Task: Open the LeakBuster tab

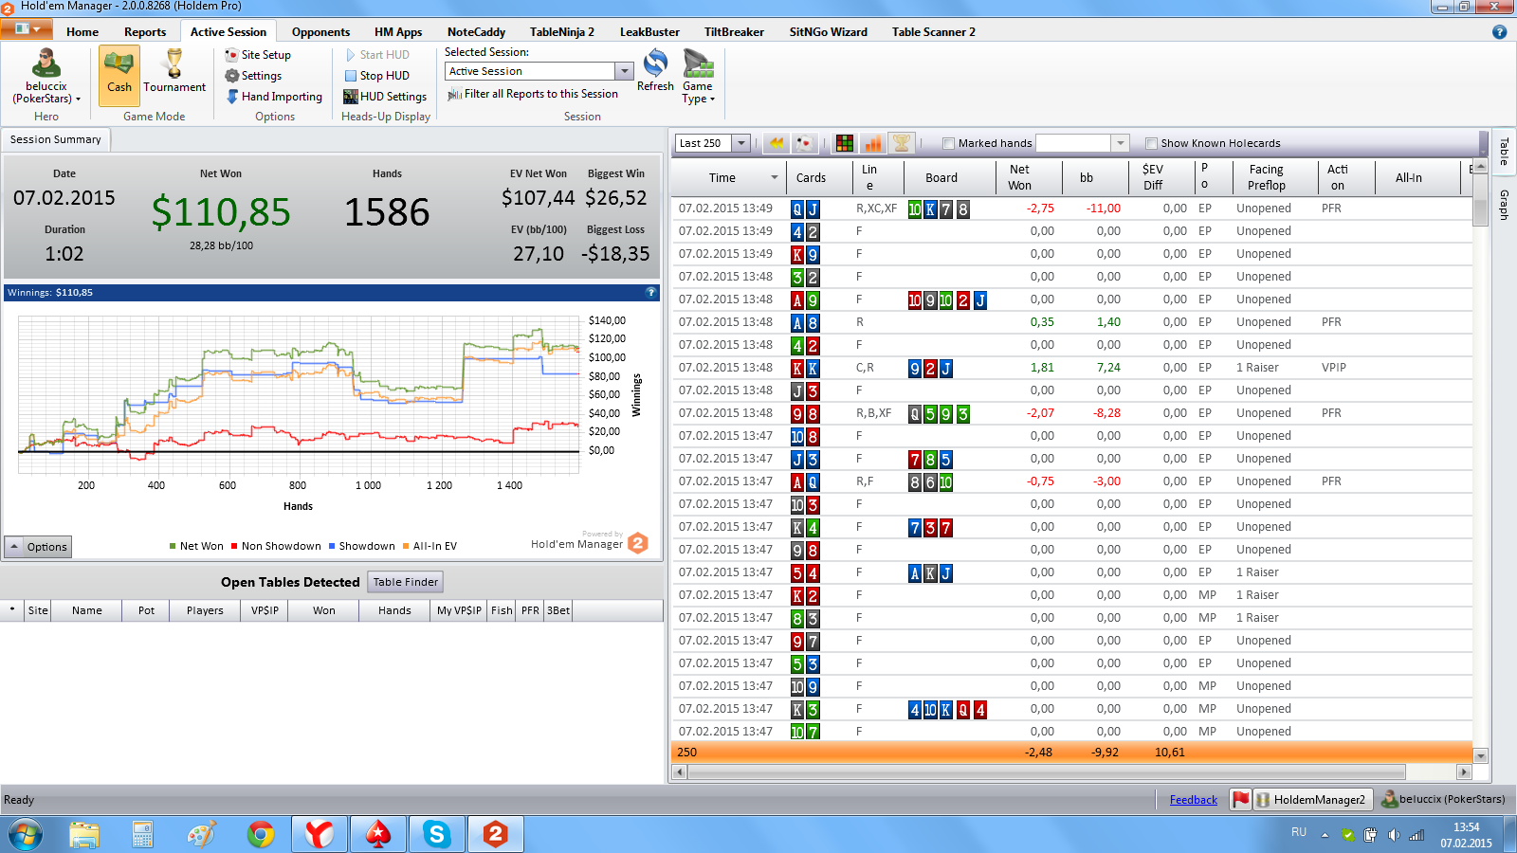Action: (x=649, y=32)
